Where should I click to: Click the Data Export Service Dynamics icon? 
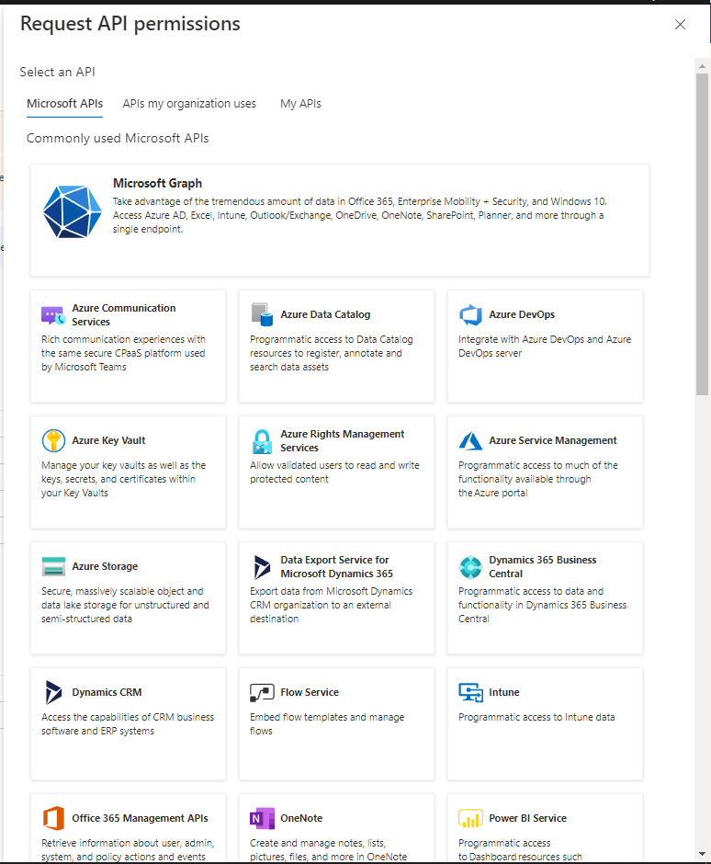tap(262, 567)
